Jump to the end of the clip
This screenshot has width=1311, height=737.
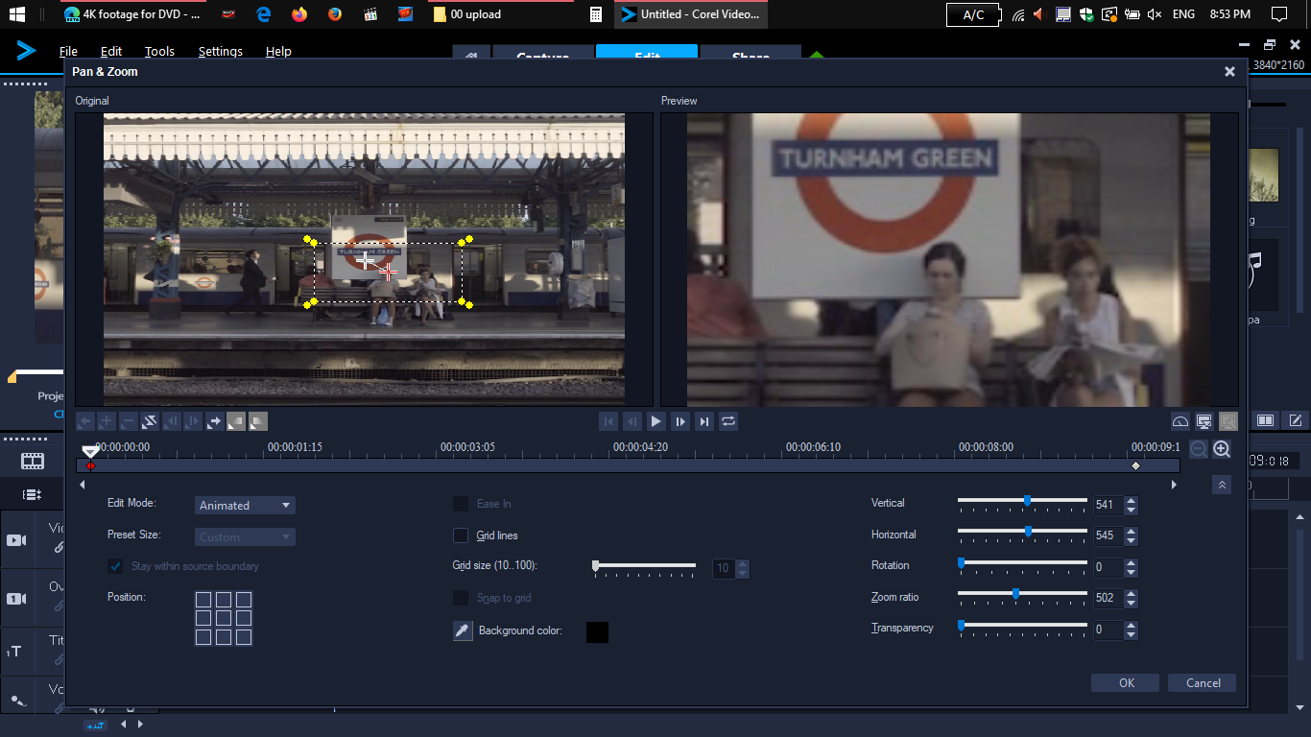click(x=704, y=421)
